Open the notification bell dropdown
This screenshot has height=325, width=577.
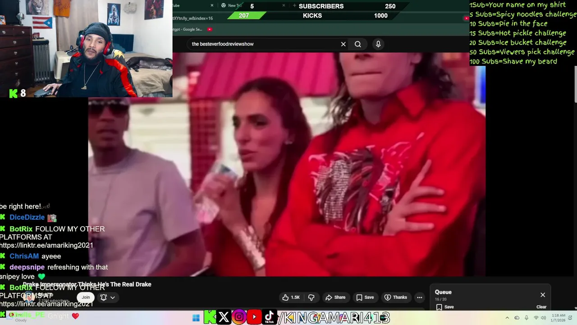107,297
